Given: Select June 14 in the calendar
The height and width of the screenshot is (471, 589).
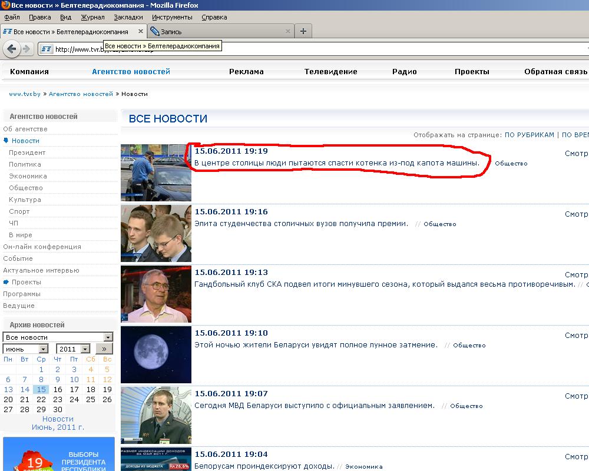Looking at the screenshot, I should pyautogui.click(x=25, y=390).
